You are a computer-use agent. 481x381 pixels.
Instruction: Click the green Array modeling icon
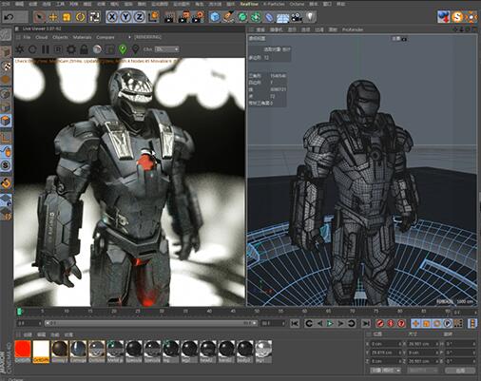point(256,17)
